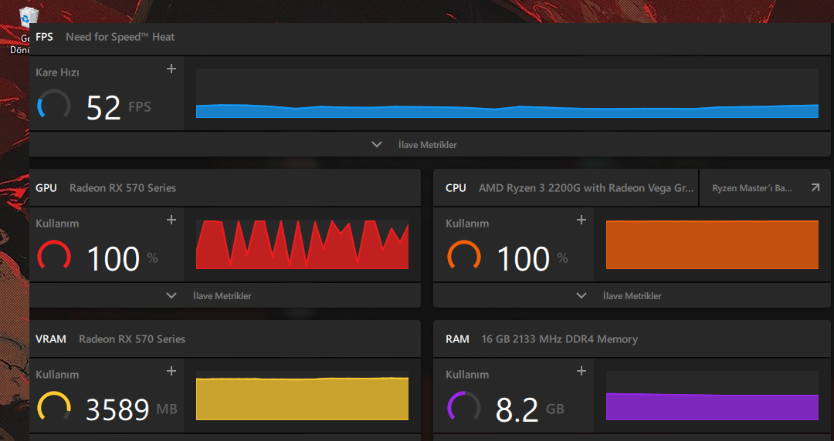Click the plus icon on RAM Kullanım
The image size is (834, 441).
point(581,371)
